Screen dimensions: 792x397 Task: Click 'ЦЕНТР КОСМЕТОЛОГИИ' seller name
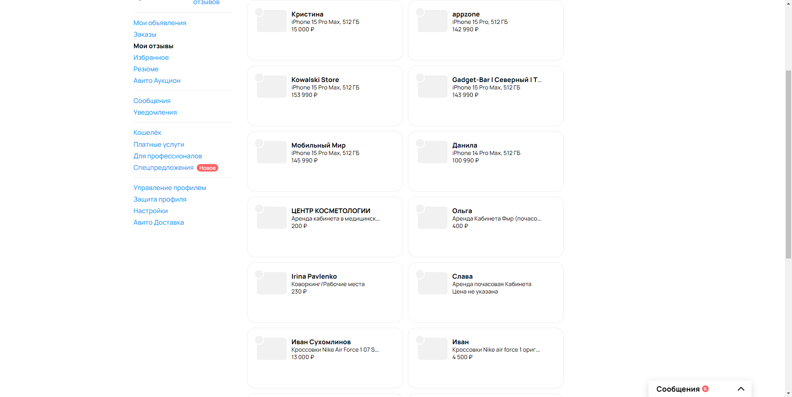(331, 211)
